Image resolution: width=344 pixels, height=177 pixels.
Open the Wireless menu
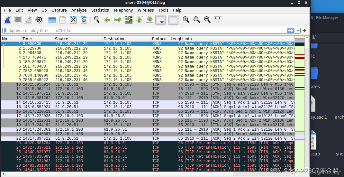[x=146, y=10]
